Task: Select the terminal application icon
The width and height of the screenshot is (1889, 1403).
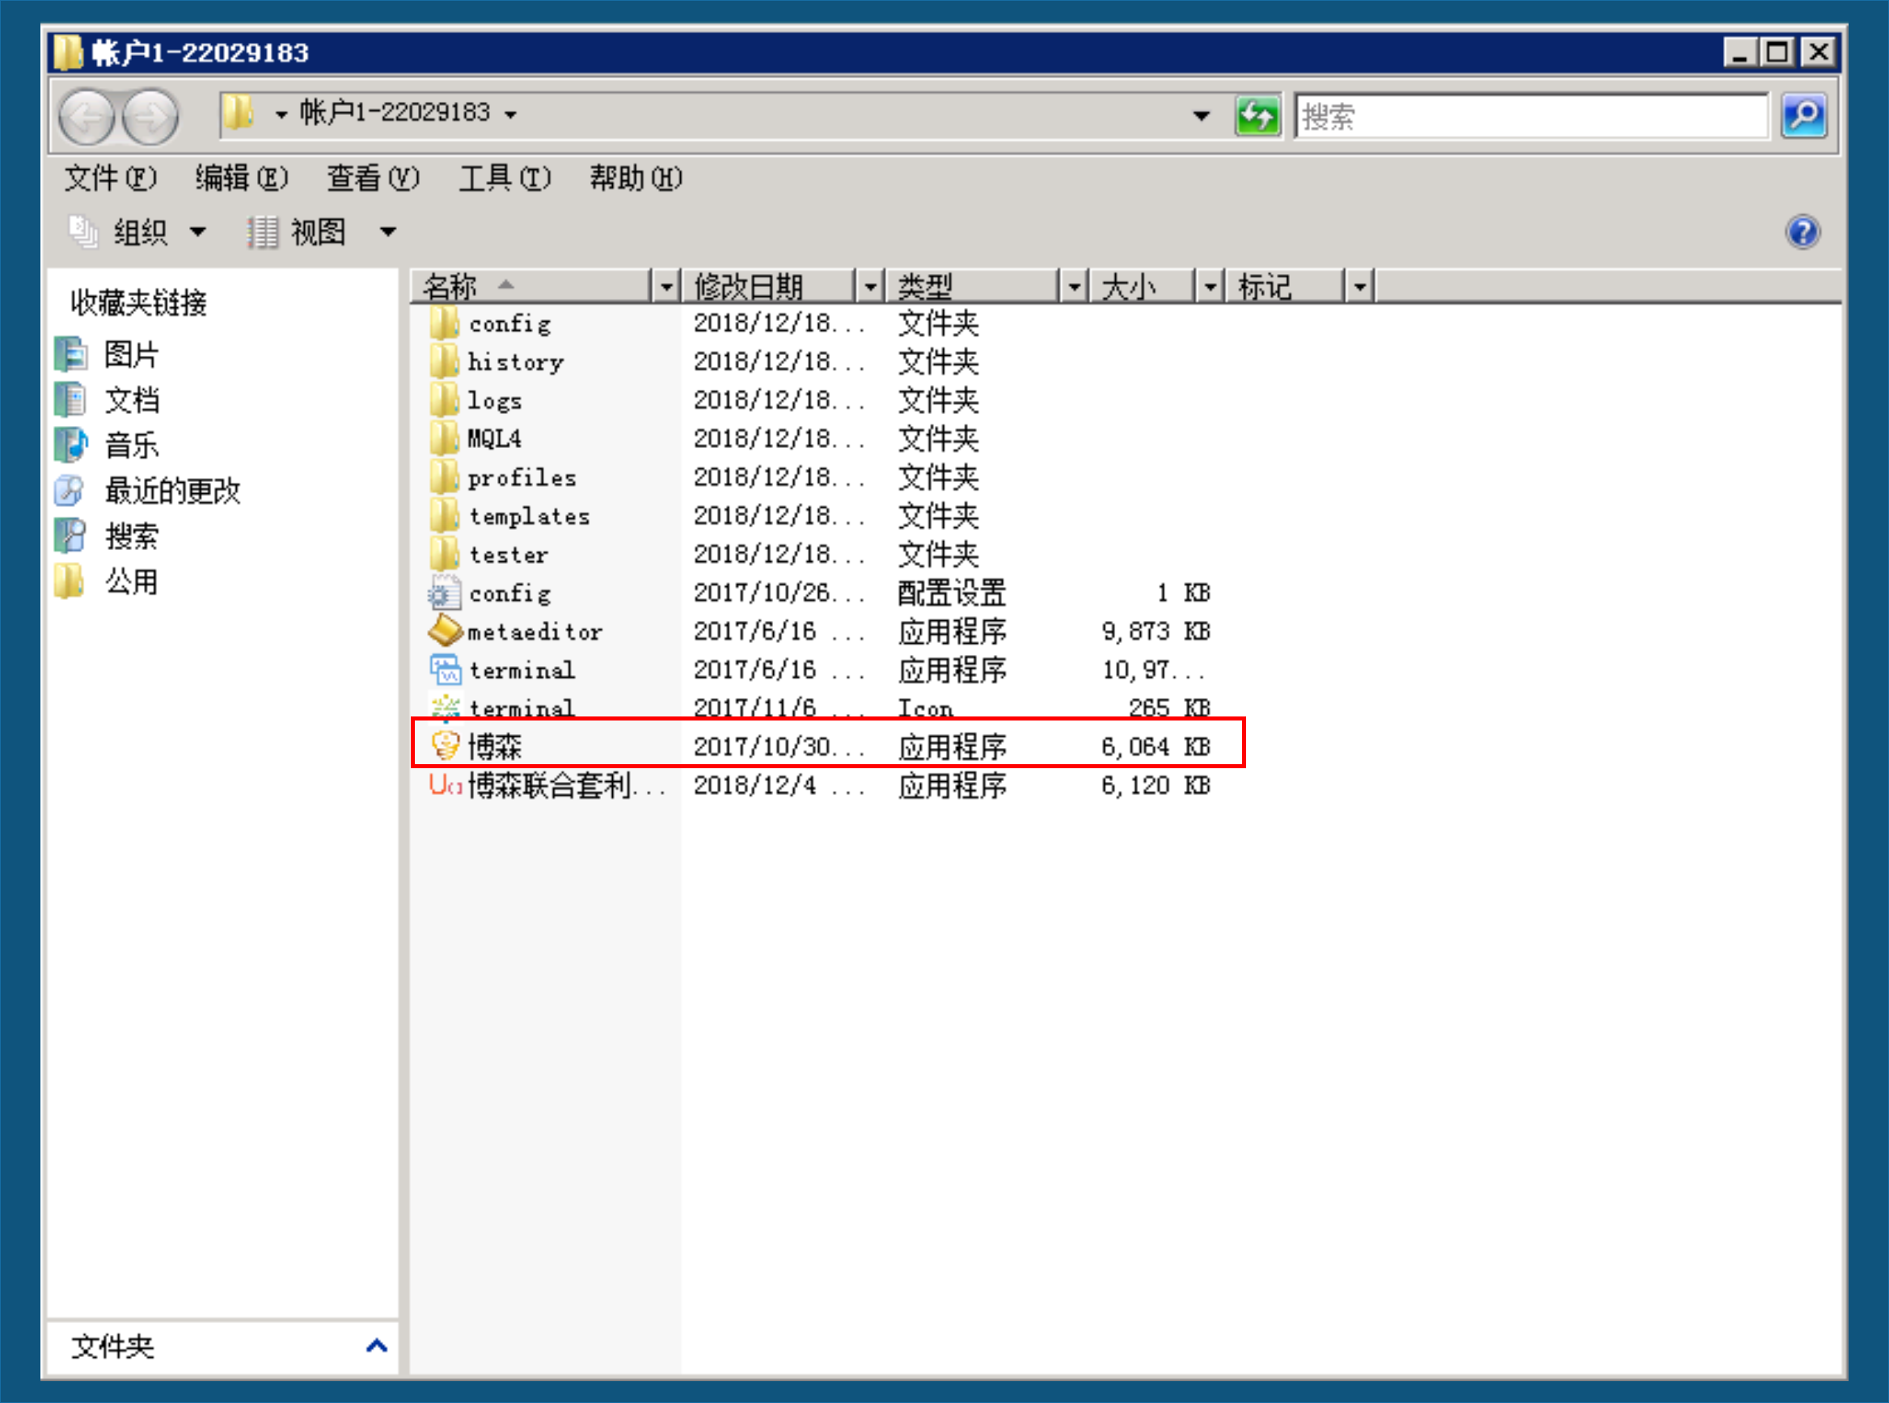Action: point(444,670)
